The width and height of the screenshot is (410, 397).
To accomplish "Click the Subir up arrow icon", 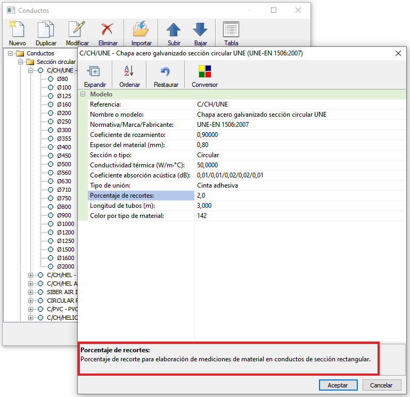I will pos(174,29).
